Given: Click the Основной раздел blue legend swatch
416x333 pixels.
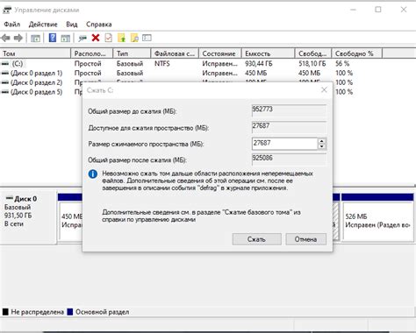Looking at the screenshot, I should pos(70,312).
